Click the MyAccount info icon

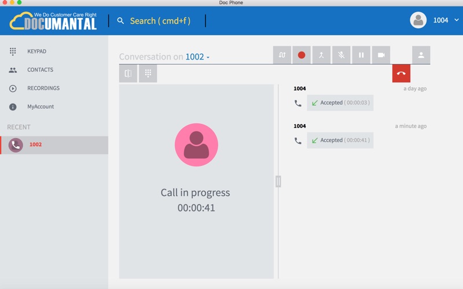tap(13, 107)
